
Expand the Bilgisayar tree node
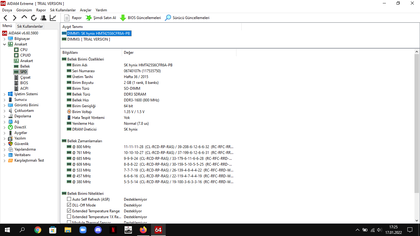pos(5,39)
